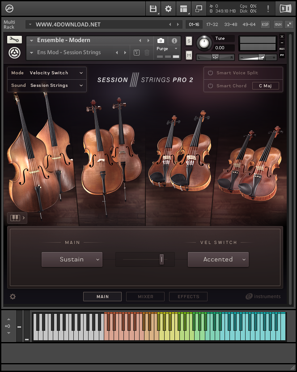Open the instrument info icon
This screenshot has height=372, width=297.
174,41
